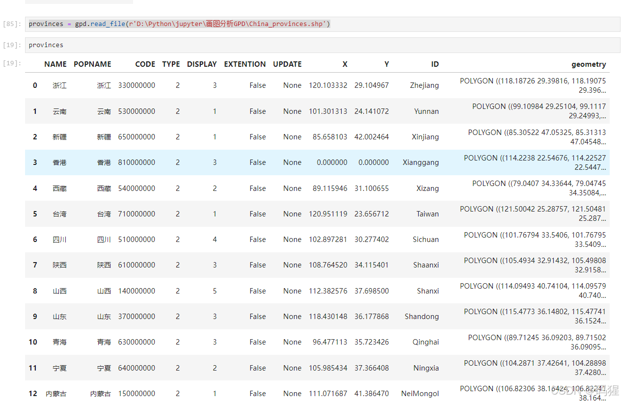Screen dimensions: 621x401
Task: Click X value 108.764520 in Shaanxi row
Action: pos(327,265)
